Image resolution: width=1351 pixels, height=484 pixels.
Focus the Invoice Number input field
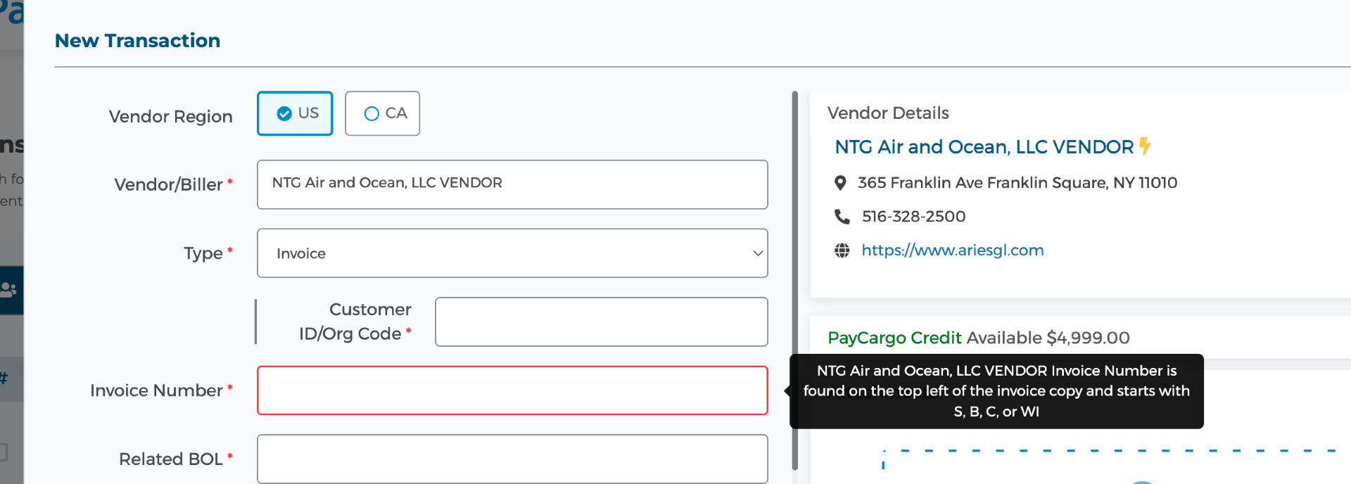(x=512, y=390)
